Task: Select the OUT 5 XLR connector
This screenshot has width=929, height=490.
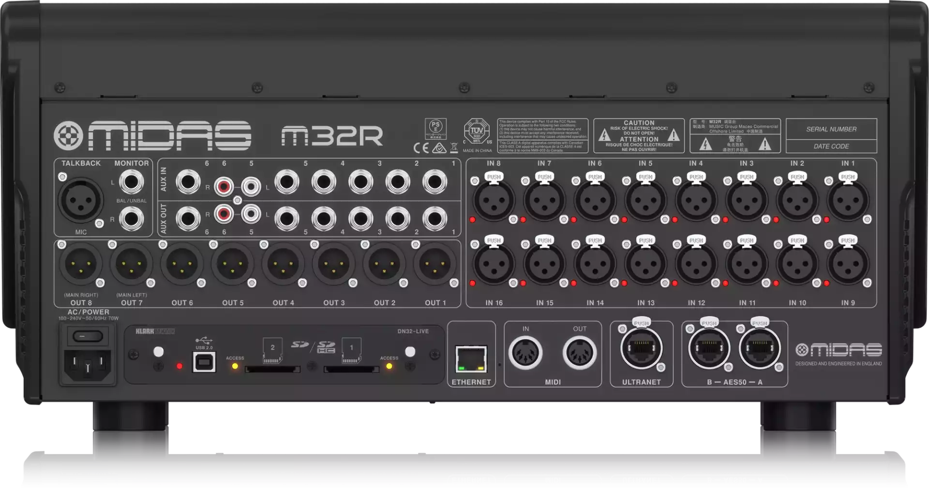Action: 233,264
